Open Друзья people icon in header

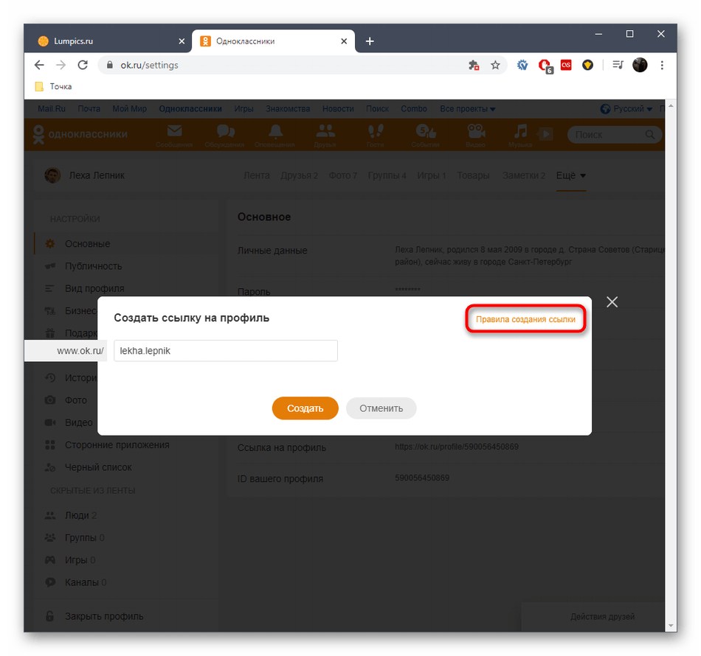(325, 131)
